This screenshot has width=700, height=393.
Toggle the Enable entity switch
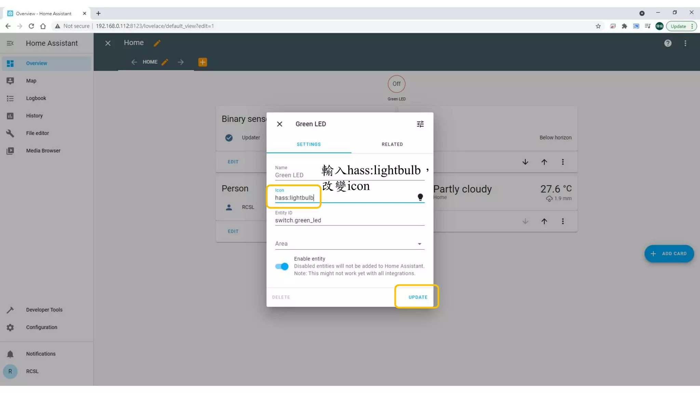click(x=282, y=266)
